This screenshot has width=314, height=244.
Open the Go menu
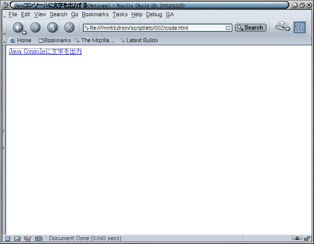[74, 14]
